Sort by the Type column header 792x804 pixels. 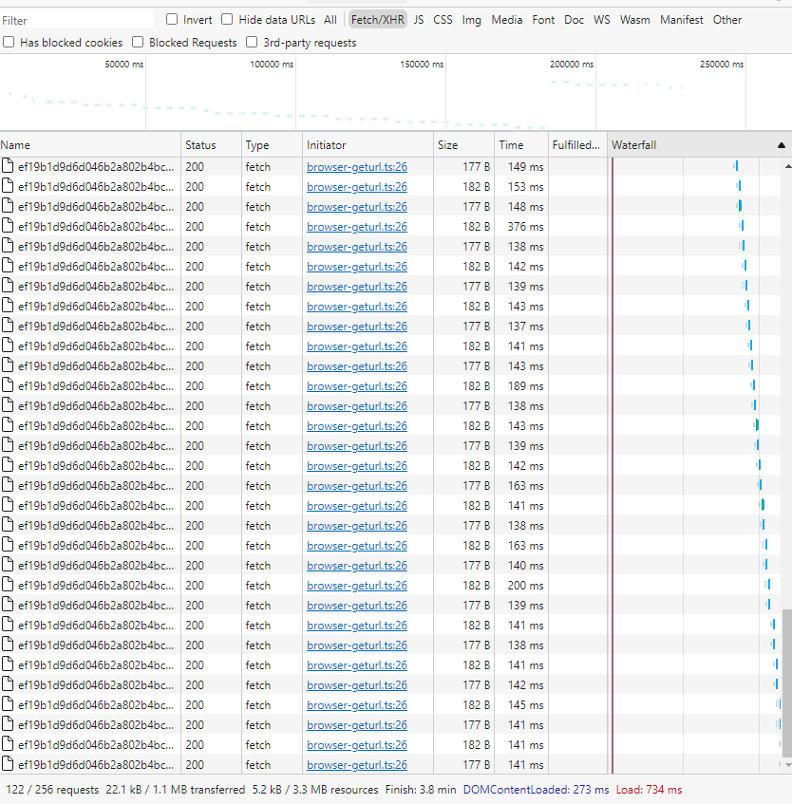[x=272, y=145]
